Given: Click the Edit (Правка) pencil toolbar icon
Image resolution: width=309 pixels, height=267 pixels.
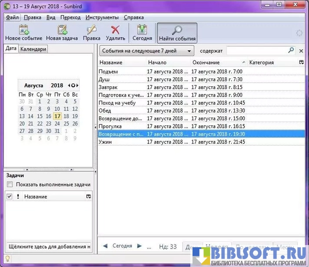Looking at the screenshot, I should click(91, 30).
